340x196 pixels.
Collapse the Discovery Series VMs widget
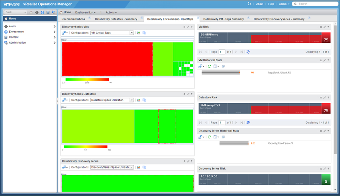click(x=184, y=27)
